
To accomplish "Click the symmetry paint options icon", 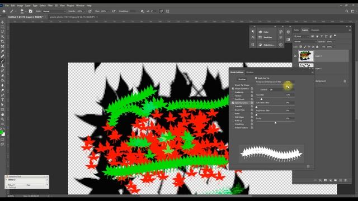I will tap(168, 11).
